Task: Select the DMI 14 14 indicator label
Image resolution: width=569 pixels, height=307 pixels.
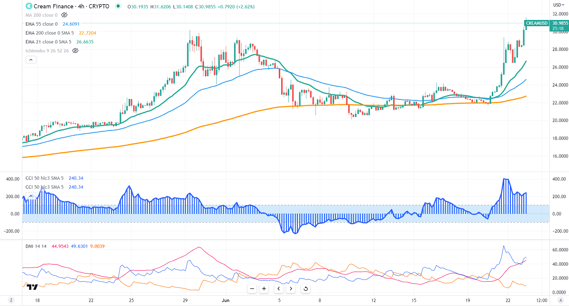Action: point(36,246)
